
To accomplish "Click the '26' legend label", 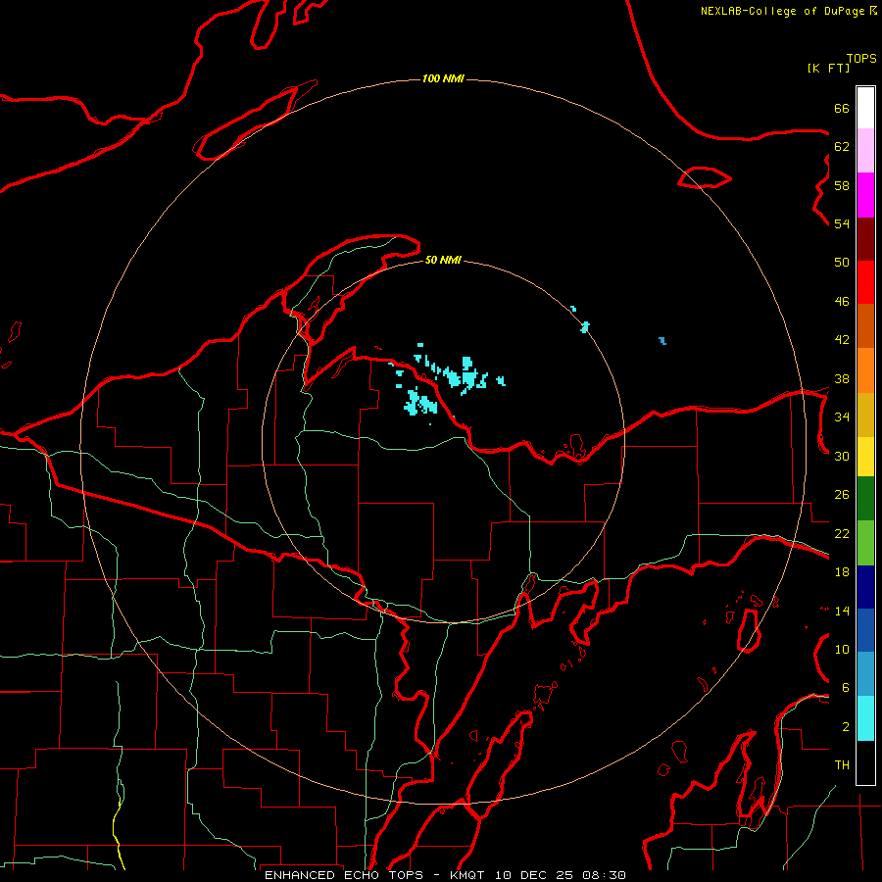I will pyautogui.click(x=842, y=495).
